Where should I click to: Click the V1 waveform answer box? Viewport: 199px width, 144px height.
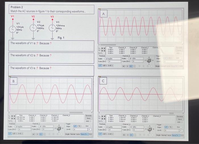51,46
